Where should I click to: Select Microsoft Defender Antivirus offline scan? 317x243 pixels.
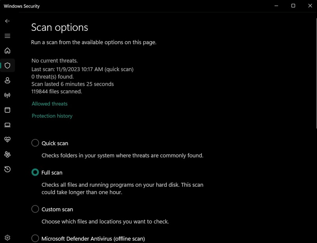tap(35, 238)
